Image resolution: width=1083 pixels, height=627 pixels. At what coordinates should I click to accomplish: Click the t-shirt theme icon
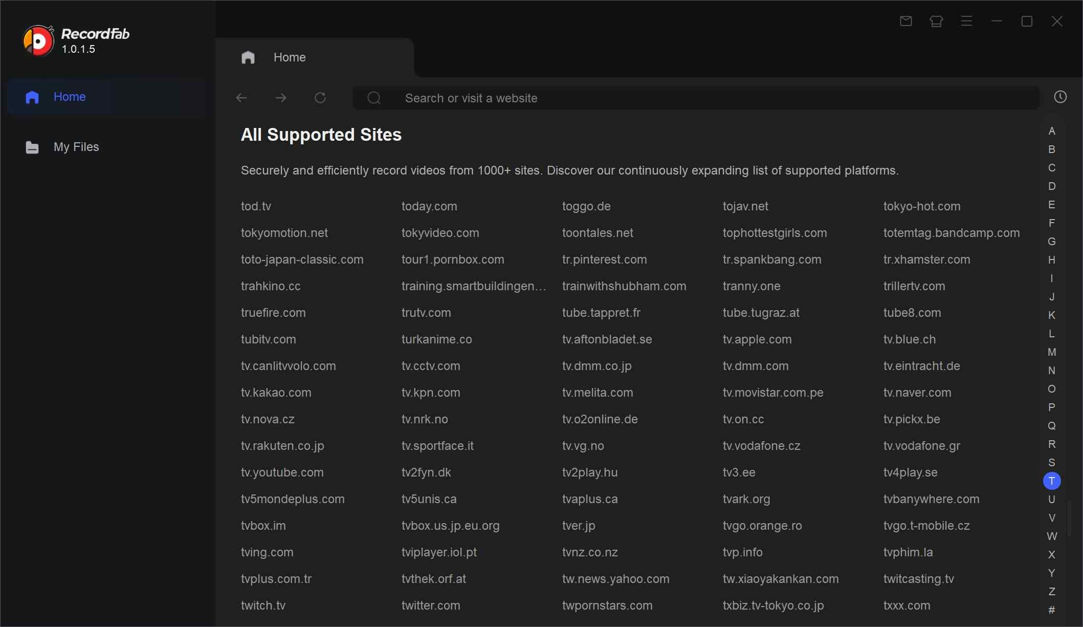click(936, 21)
